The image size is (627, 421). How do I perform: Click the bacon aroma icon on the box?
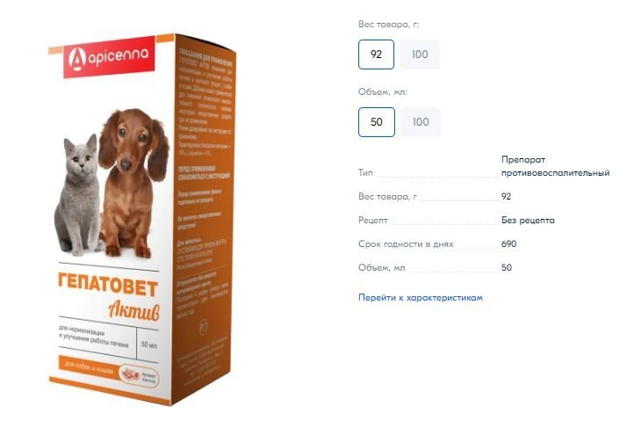(139, 375)
